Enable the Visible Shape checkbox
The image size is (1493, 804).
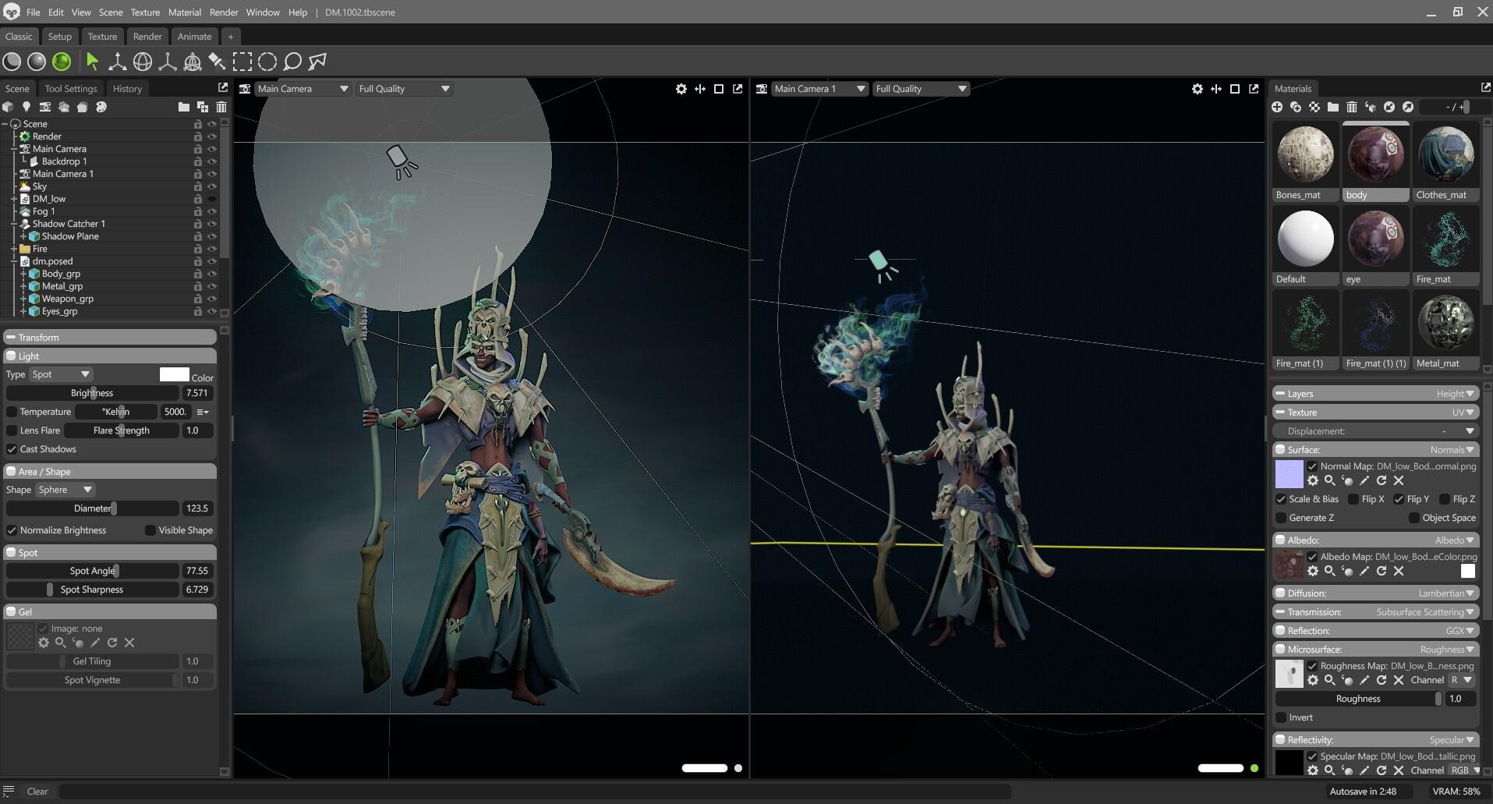[x=150, y=530]
